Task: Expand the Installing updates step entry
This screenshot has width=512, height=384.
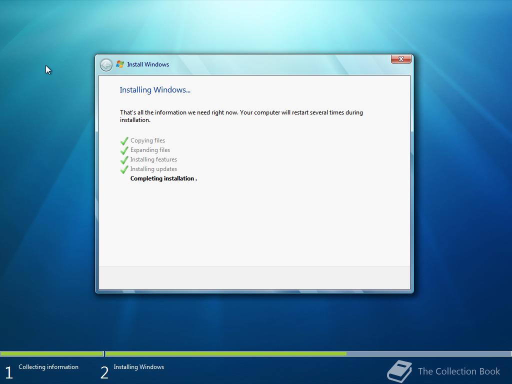Action: (153, 169)
